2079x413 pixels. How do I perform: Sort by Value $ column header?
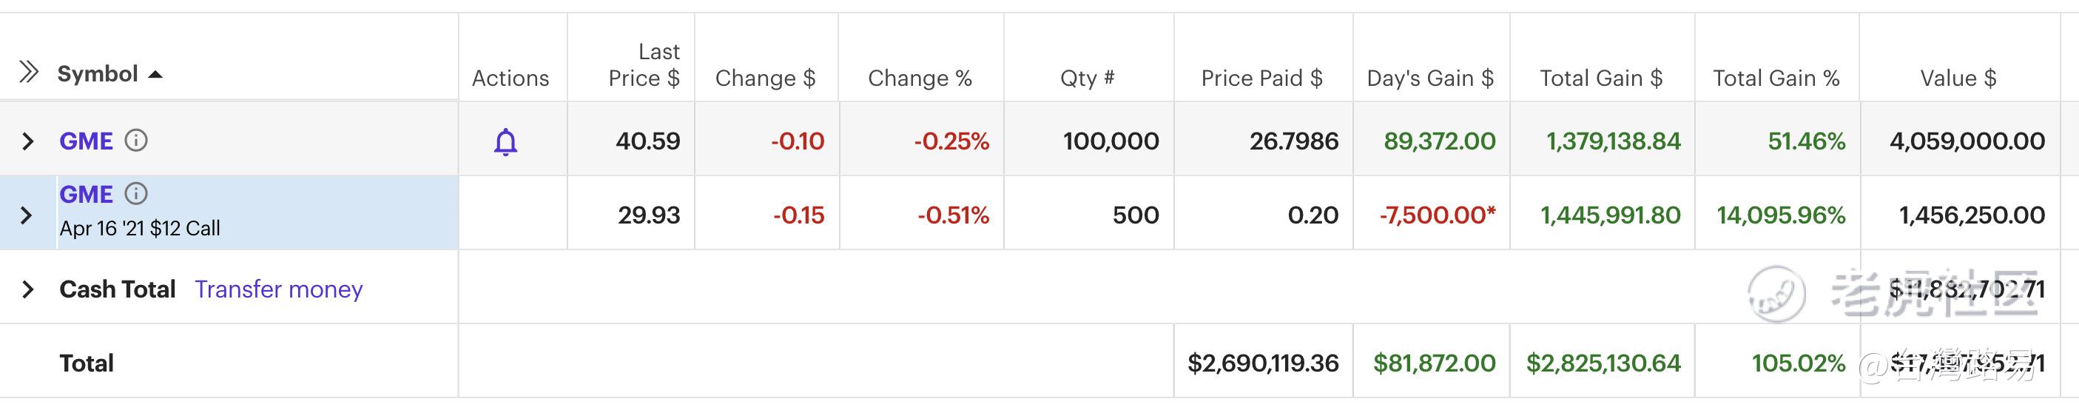tap(1958, 78)
